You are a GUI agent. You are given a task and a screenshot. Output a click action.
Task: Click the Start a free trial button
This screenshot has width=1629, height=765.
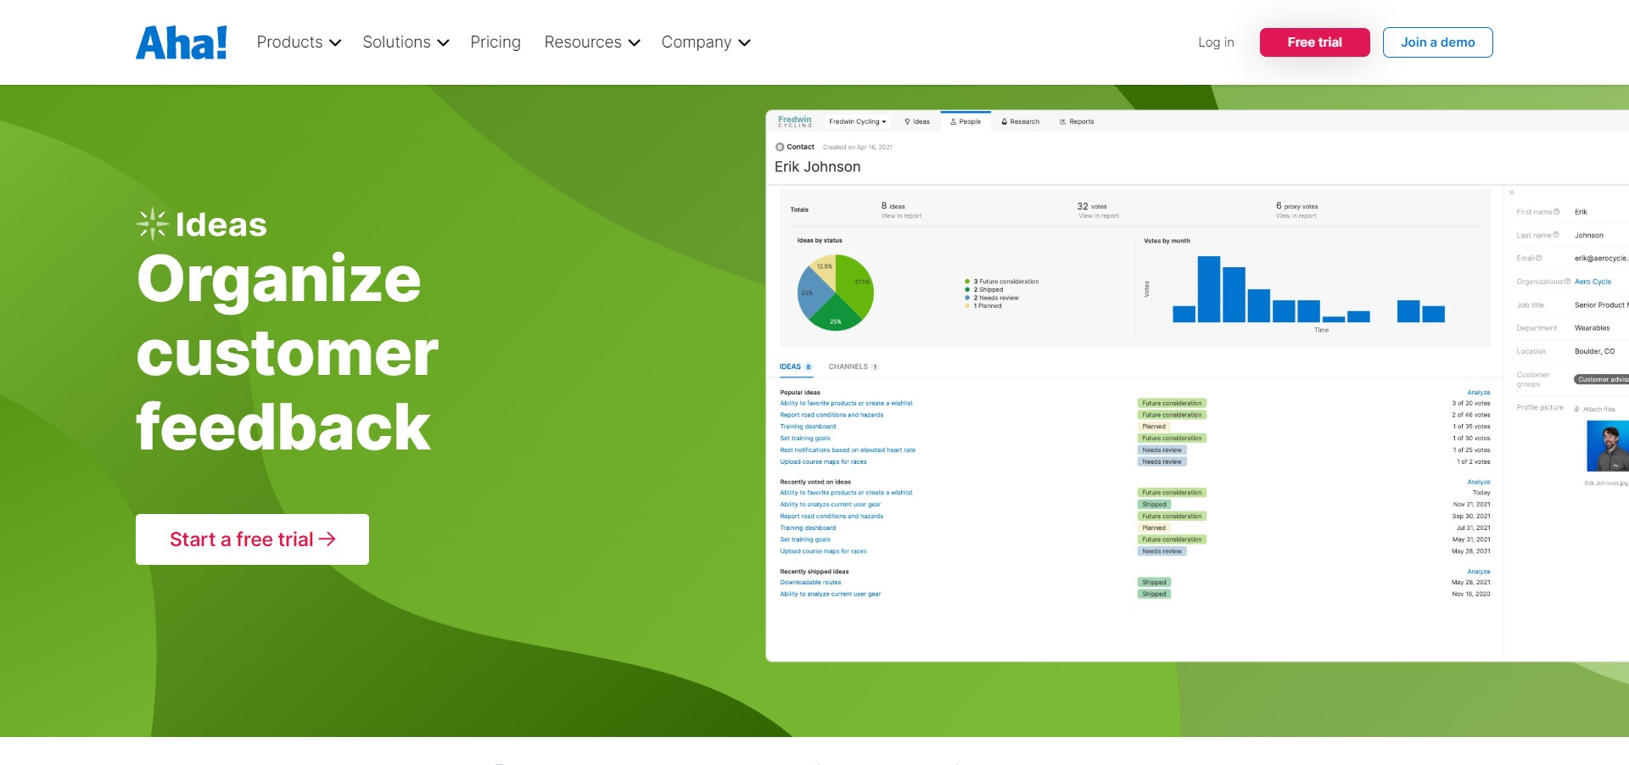tap(252, 539)
